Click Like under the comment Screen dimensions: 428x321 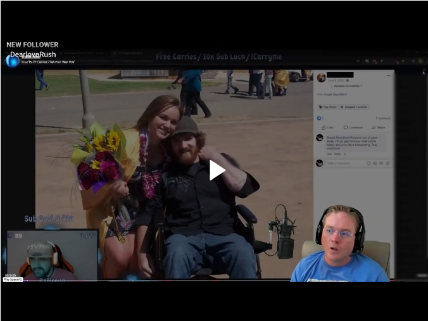point(329,154)
